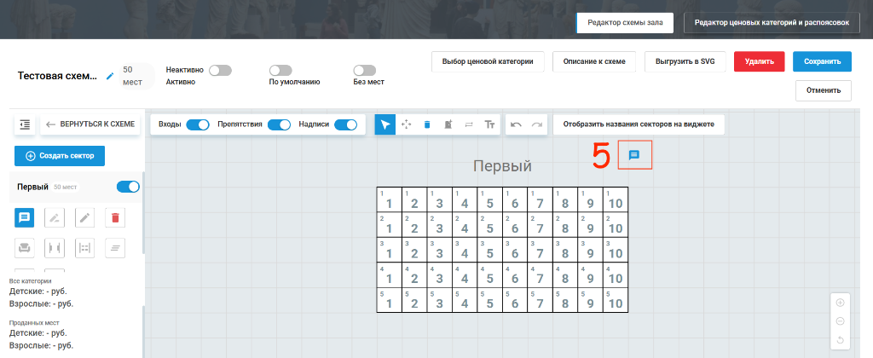The image size is (873, 358).
Task: Click the Сохранить button
Action: tap(822, 61)
